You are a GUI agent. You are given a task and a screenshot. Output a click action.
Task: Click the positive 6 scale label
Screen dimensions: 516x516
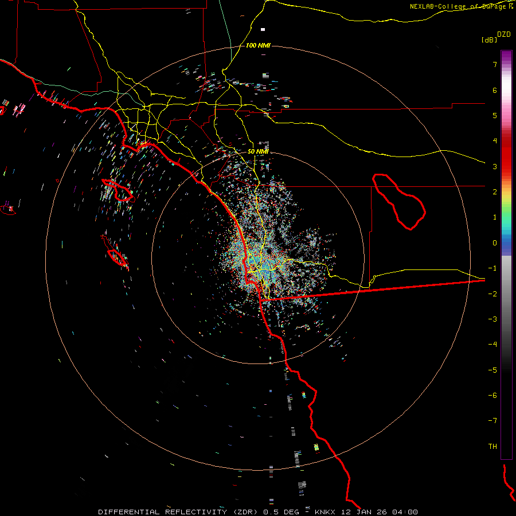[495, 90]
